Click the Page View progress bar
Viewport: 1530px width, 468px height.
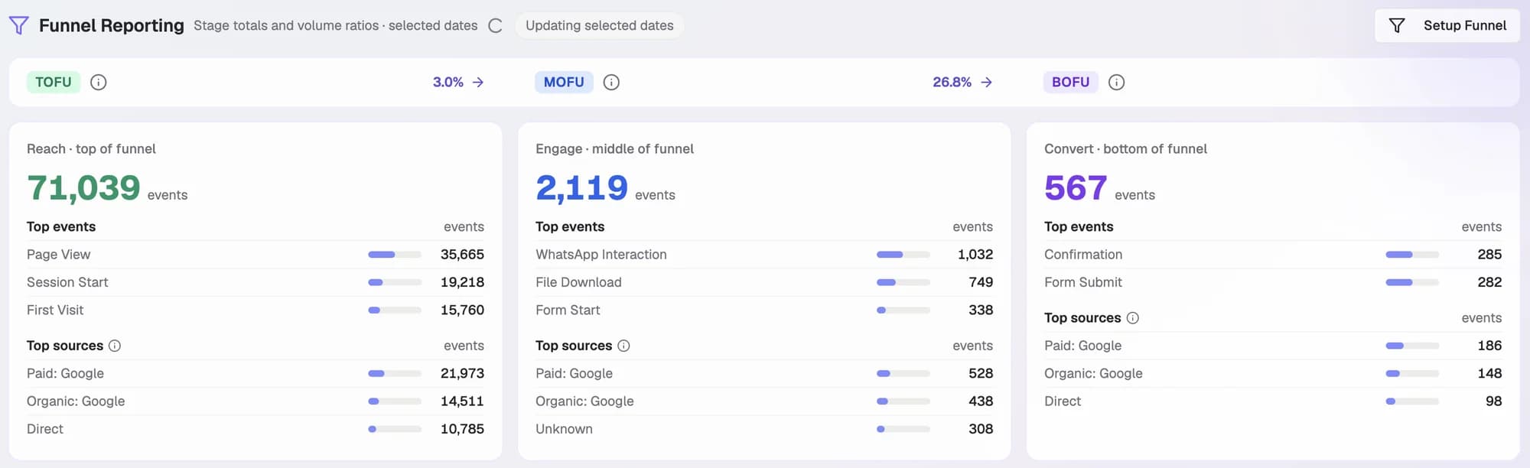[x=395, y=255]
